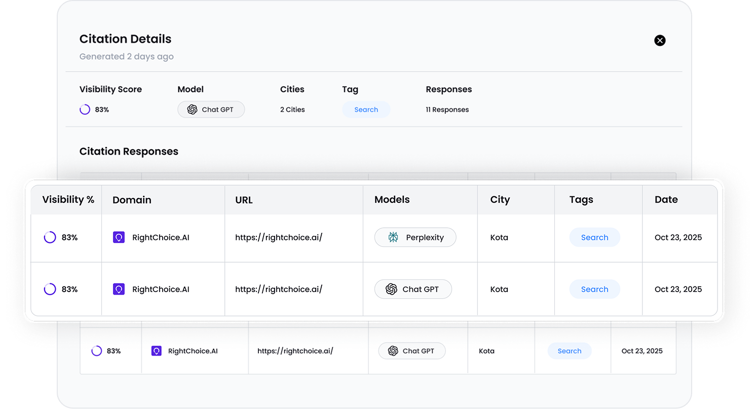Click Search tag in the bottom row
The image size is (756, 409).
point(569,351)
